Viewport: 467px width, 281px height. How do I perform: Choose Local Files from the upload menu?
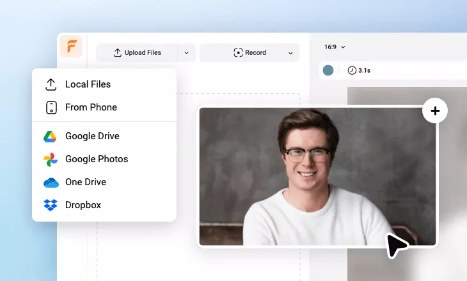tap(88, 84)
